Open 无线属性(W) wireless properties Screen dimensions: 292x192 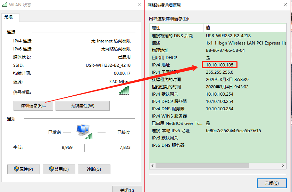pos(82,106)
